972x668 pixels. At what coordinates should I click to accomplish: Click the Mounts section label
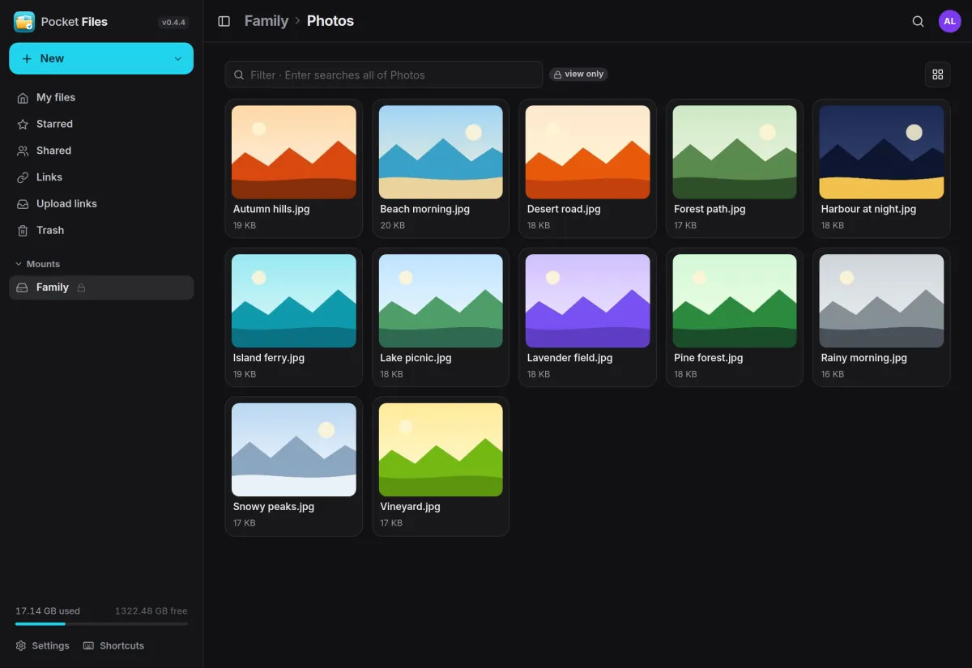tap(43, 264)
